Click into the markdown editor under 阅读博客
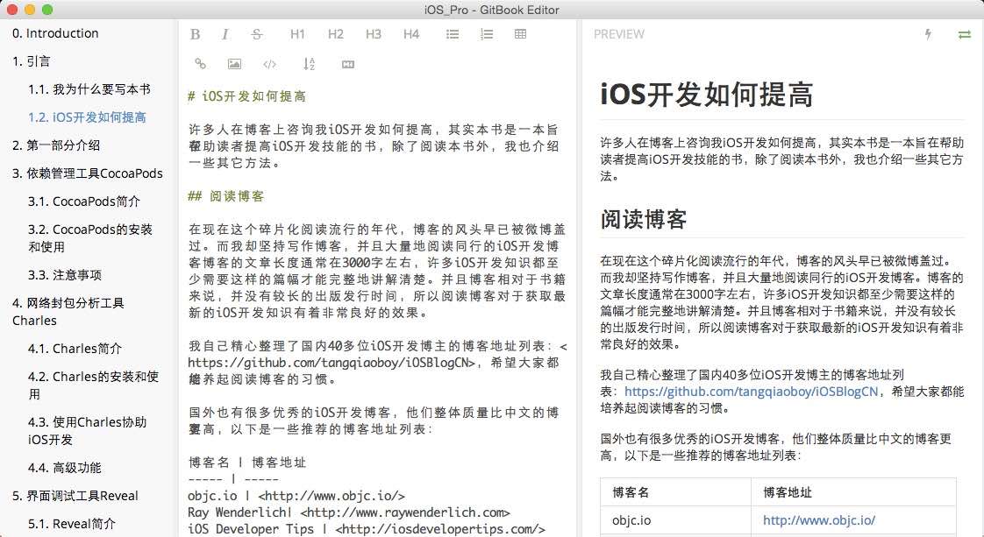 coord(377,263)
